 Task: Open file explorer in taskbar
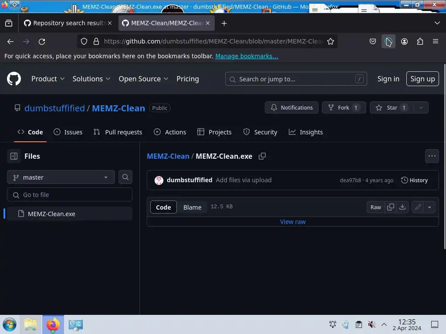[x=31, y=324]
